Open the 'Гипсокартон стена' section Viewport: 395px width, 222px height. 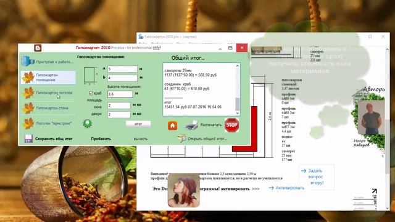pos(52,108)
